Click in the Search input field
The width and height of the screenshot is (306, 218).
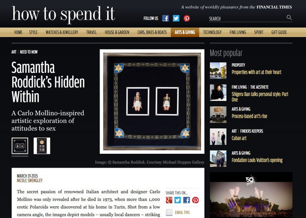point(247,19)
